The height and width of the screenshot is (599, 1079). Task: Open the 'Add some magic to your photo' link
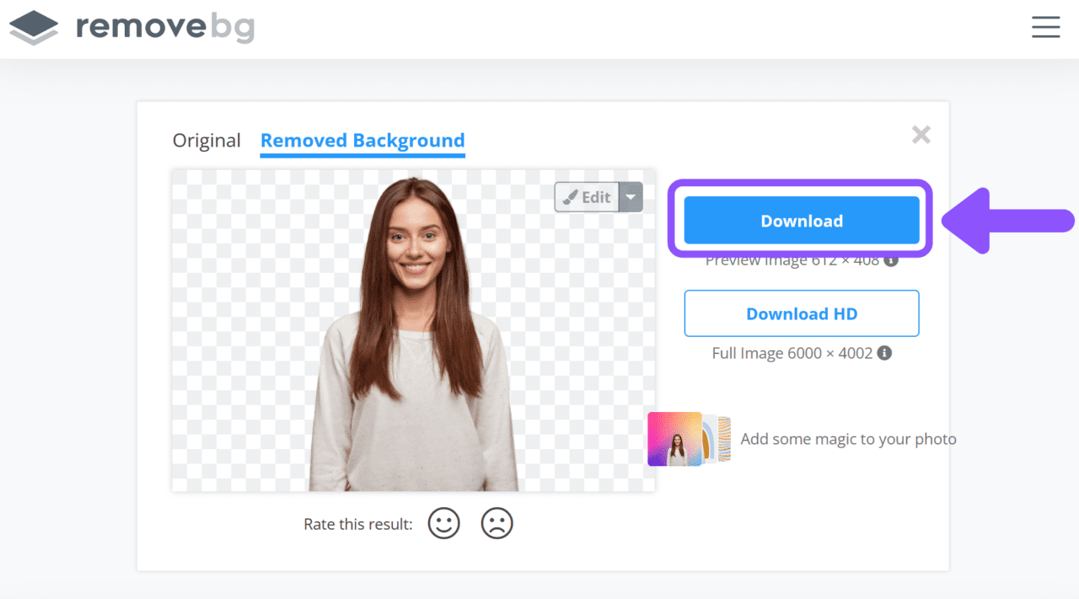pyautogui.click(x=848, y=439)
